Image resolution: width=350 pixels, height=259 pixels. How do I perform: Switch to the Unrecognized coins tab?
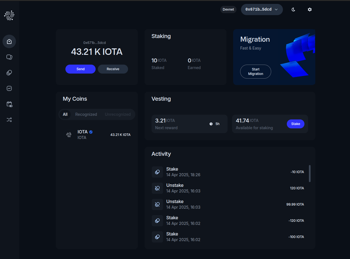coord(118,114)
